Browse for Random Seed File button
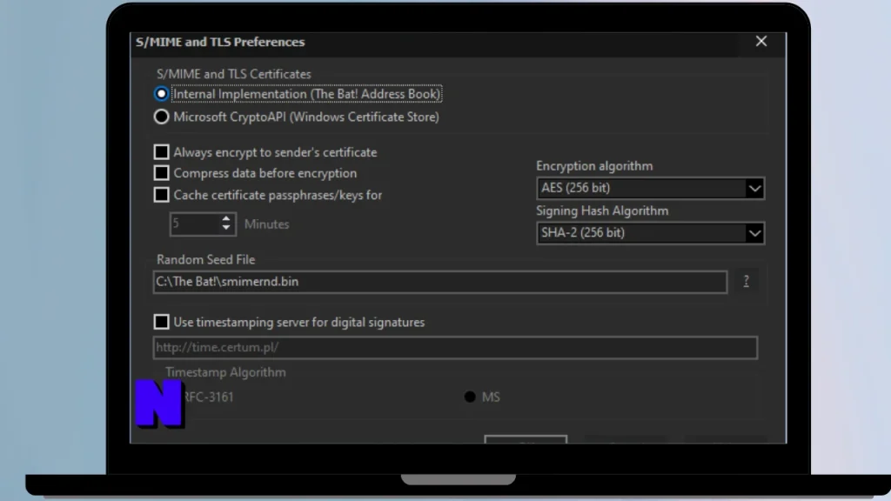 [x=746, y=281]
